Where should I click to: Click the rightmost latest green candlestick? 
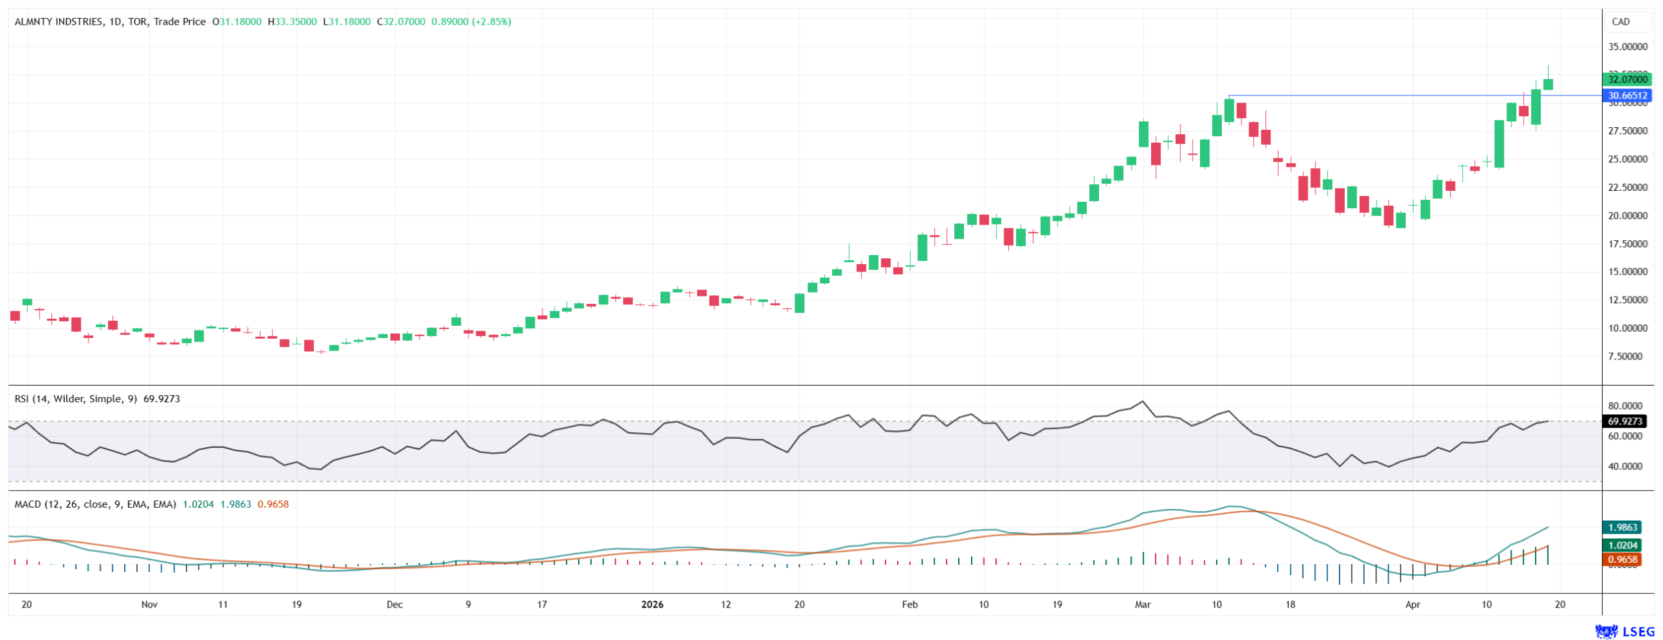point(1548,84)
